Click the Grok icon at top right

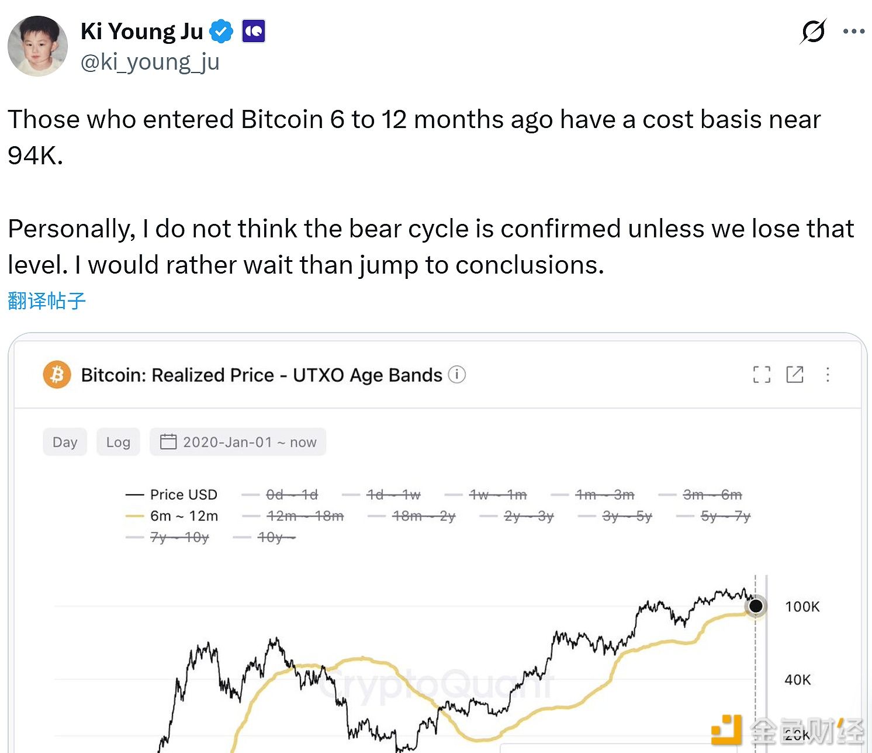tap(813, 32)
